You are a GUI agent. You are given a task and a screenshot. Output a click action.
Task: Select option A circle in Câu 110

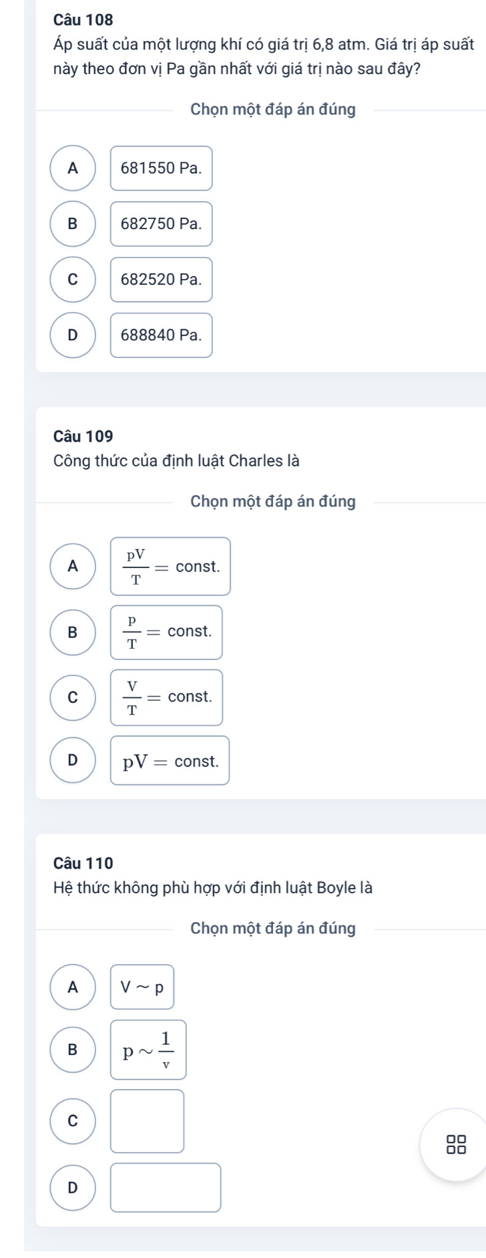click(73, 986)
